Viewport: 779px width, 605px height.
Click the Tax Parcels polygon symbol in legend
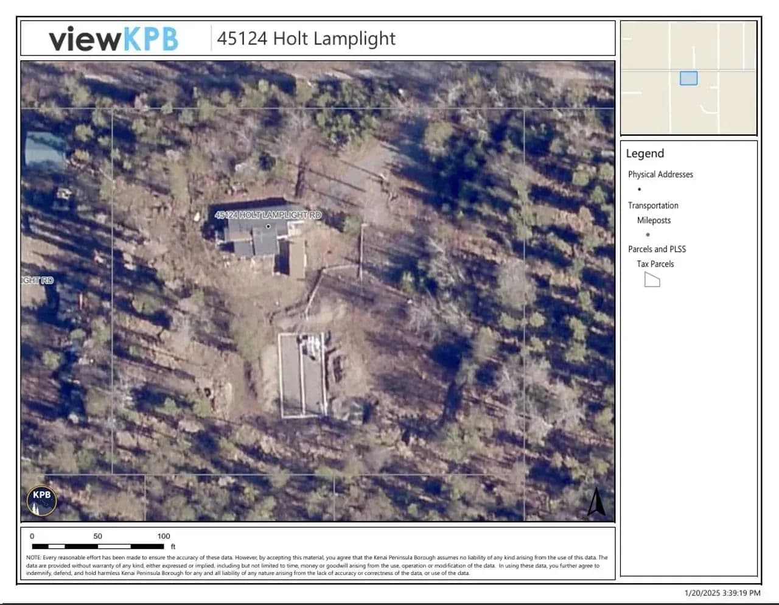coord(652,280)
